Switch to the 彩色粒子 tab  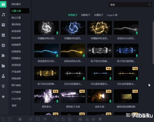coord(73,15)
